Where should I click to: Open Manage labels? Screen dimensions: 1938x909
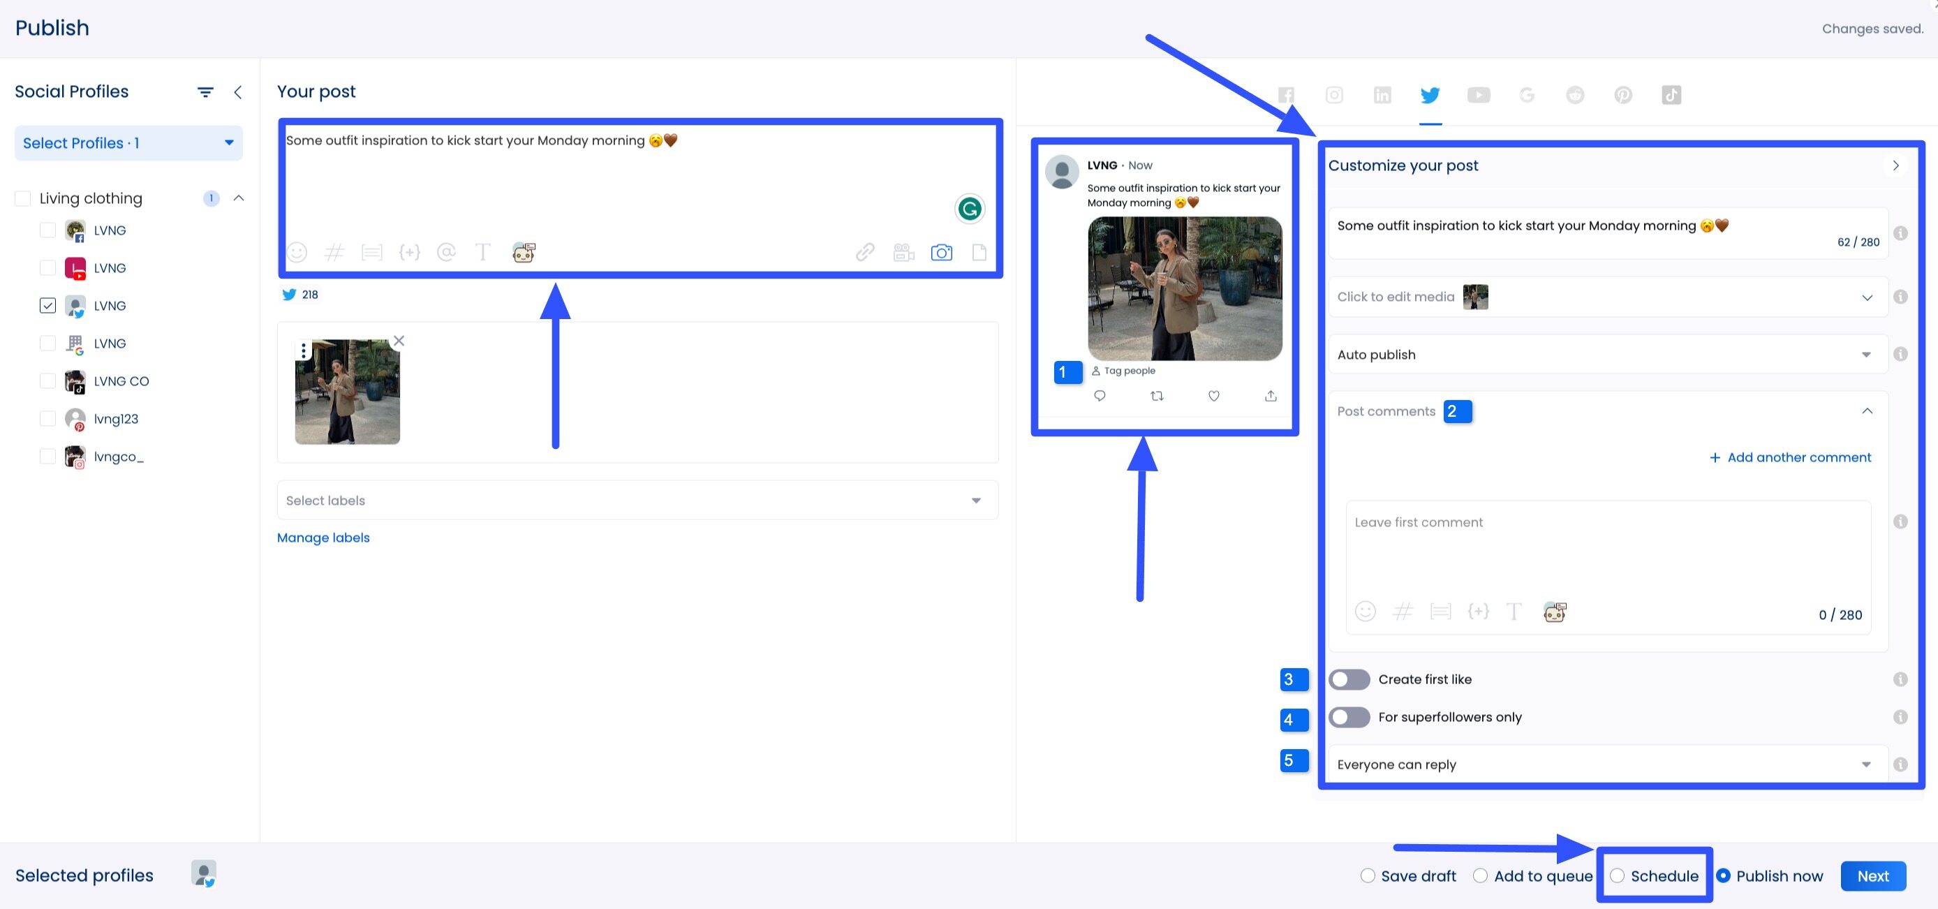pyautogui.click(x=323, y=538)
